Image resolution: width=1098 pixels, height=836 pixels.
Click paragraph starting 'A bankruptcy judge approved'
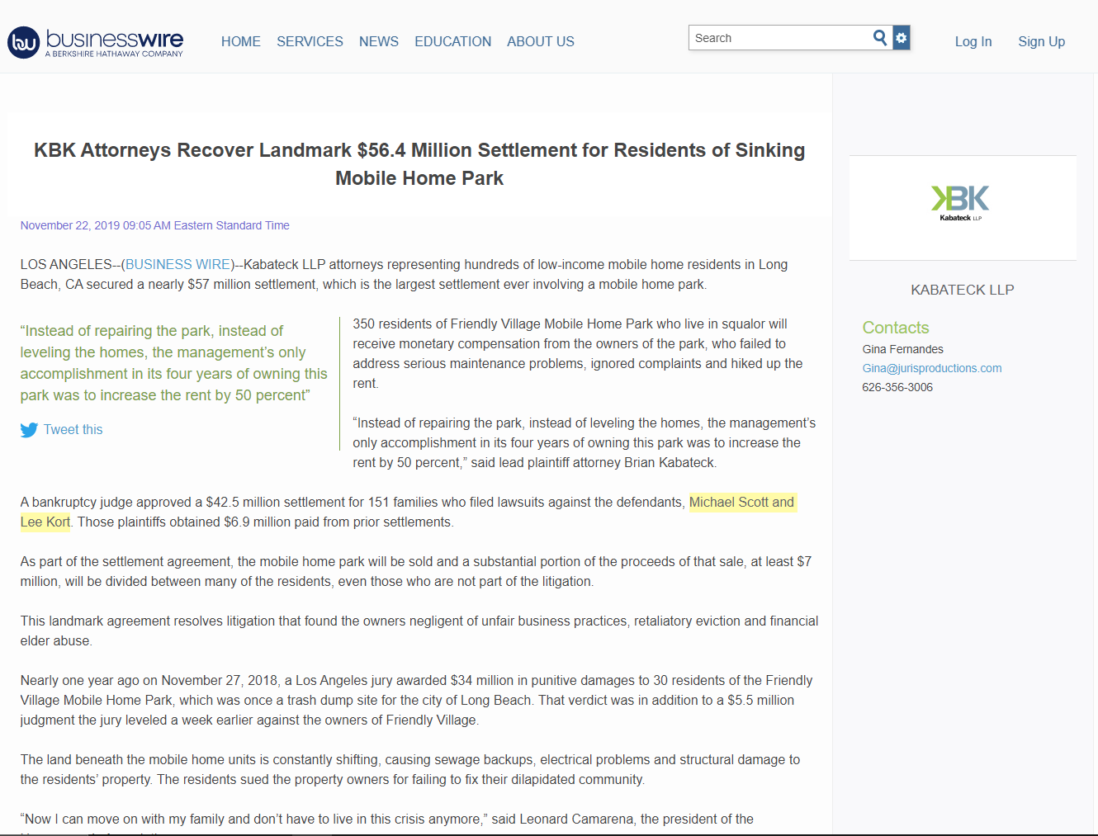(407, 512)
